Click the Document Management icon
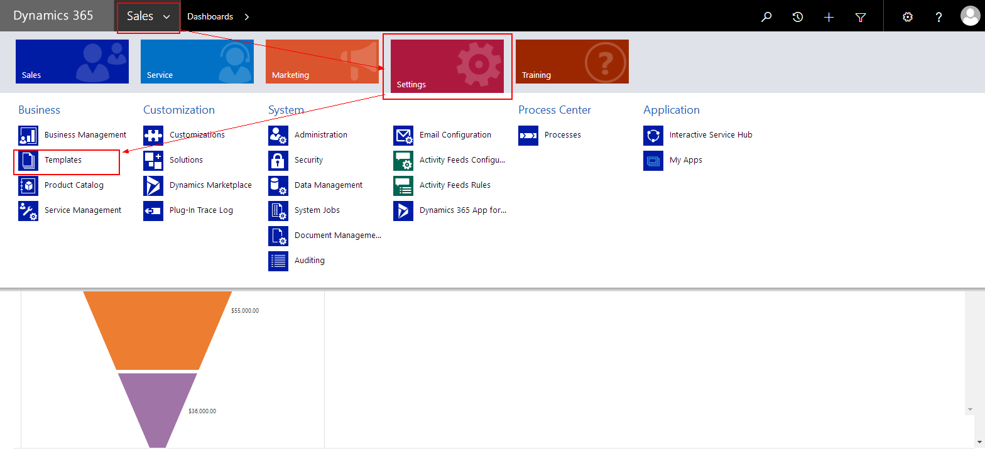 point(278,235)
